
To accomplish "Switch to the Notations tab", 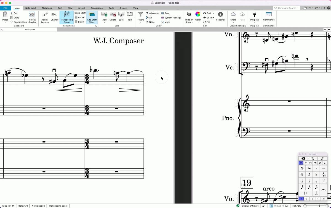I will tap(47, 8).
